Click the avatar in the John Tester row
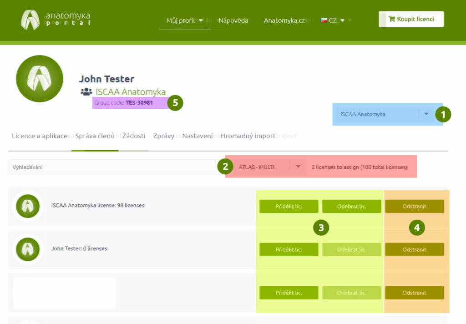This screenshot has width=466, height=324. click(28, 249)
